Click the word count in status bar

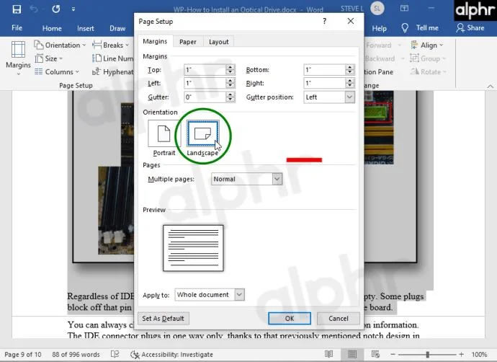coord(76,354)
